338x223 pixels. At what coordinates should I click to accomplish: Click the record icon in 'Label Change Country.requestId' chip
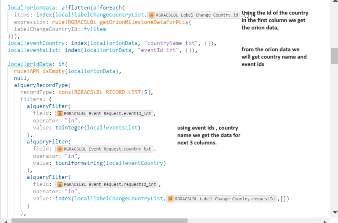point(171,199)
